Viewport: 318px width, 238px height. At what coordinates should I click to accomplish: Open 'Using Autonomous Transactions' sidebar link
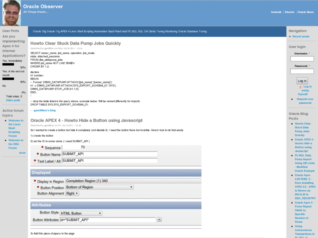[304, 232]
